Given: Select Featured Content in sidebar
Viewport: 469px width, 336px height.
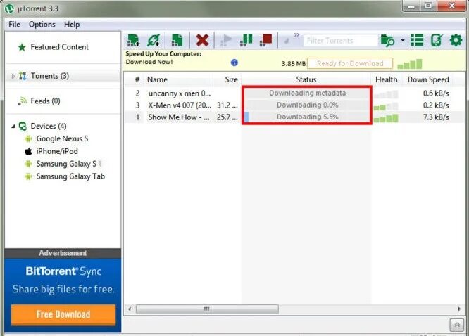Looking at the screenshot, I should point(60,47).
